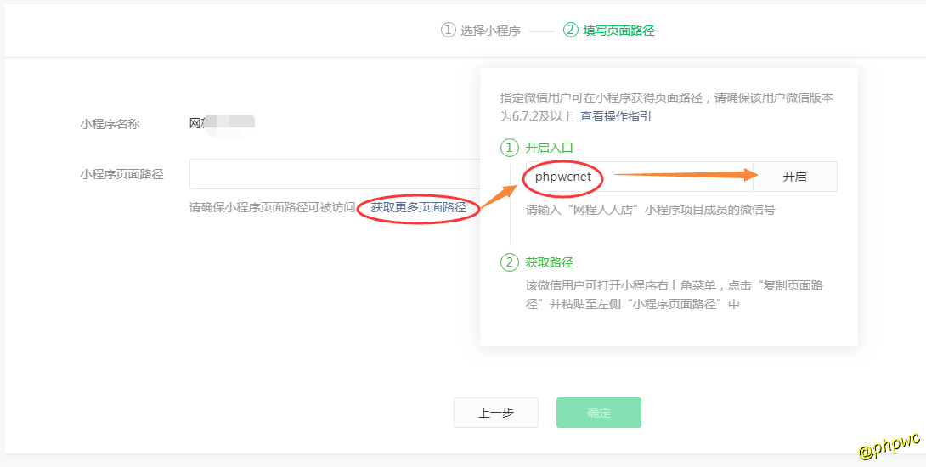Screen dimensions: 926x467
Task: Open the 查看操作指引 link
Action: (616, 116)
